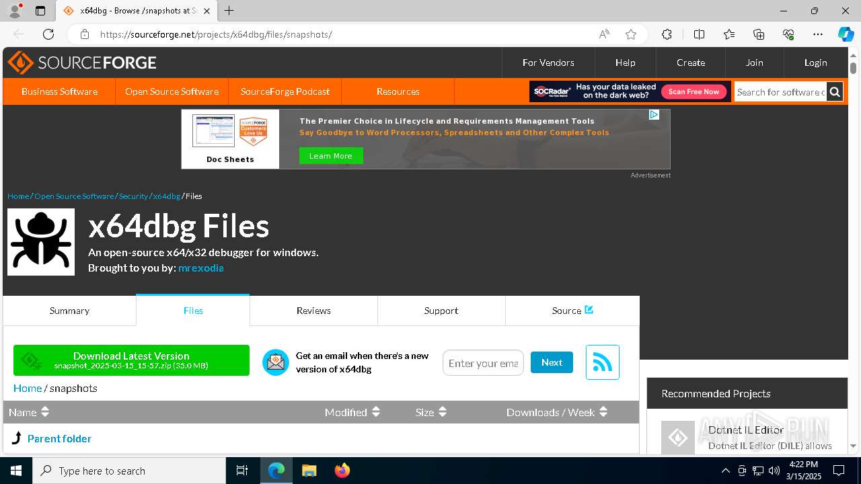Switch to the Support tab

point(441,311)
